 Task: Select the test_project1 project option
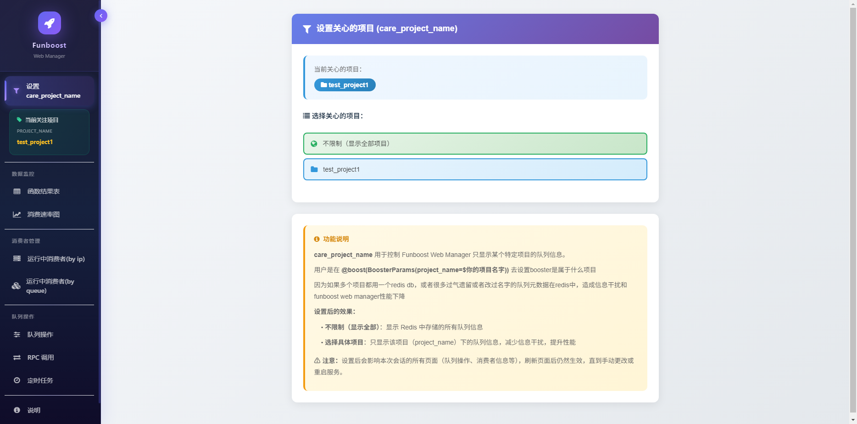pos(475,169)
